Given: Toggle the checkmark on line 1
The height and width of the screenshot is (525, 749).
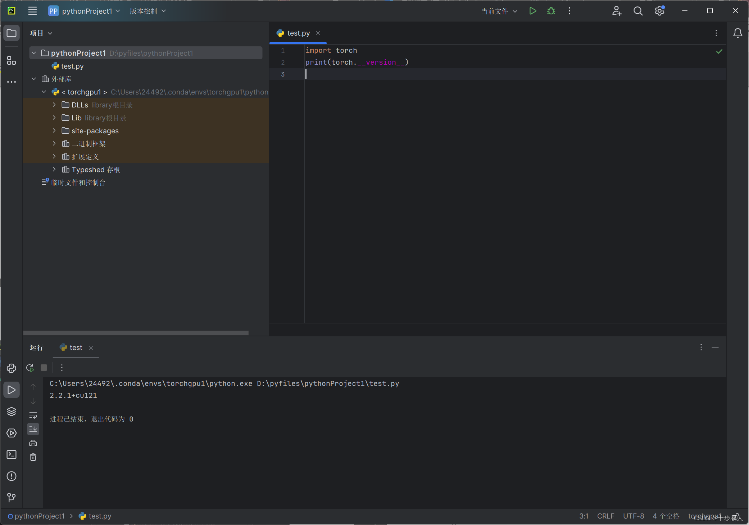Looking at the screenshot, I should point(720,51).
